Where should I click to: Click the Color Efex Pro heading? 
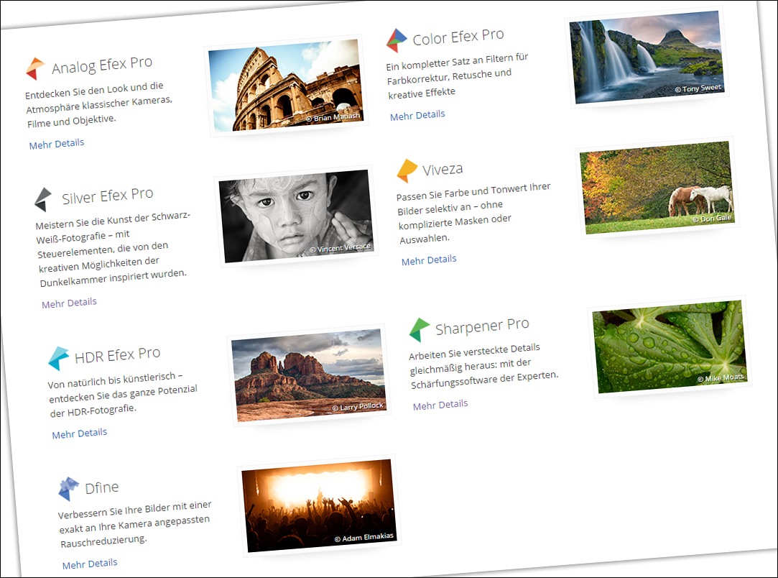(458, 37)
